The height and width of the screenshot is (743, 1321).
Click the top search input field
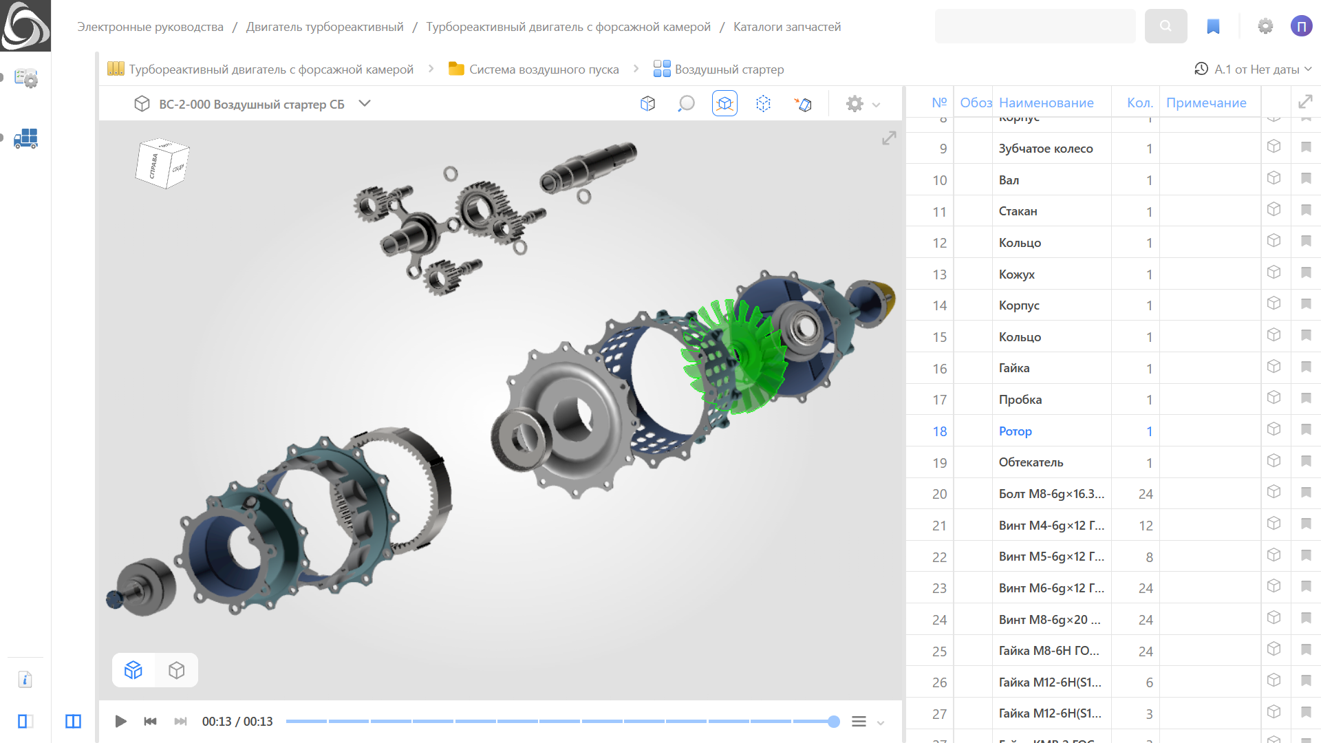[1035, 26]
